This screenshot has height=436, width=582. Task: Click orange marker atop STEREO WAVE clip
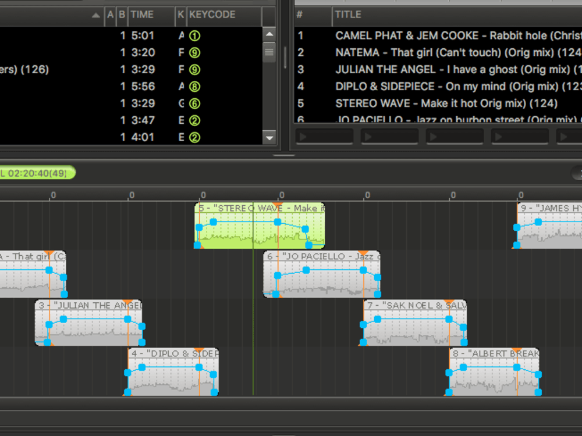[278, 205]
